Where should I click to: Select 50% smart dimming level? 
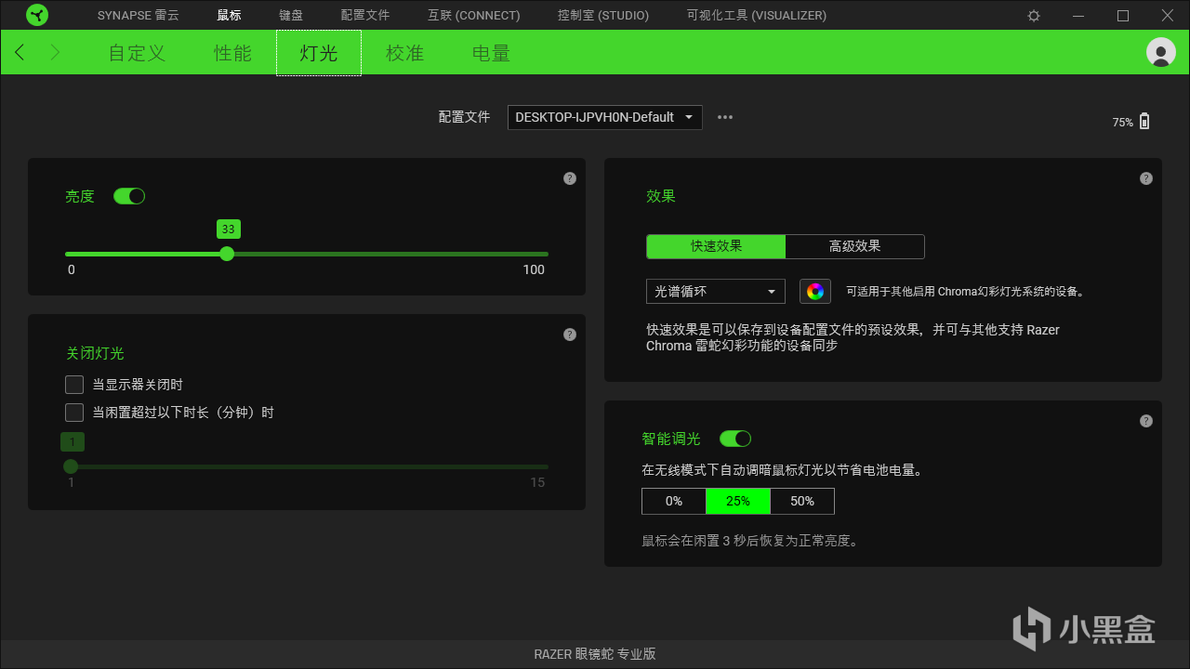(802, 502)
